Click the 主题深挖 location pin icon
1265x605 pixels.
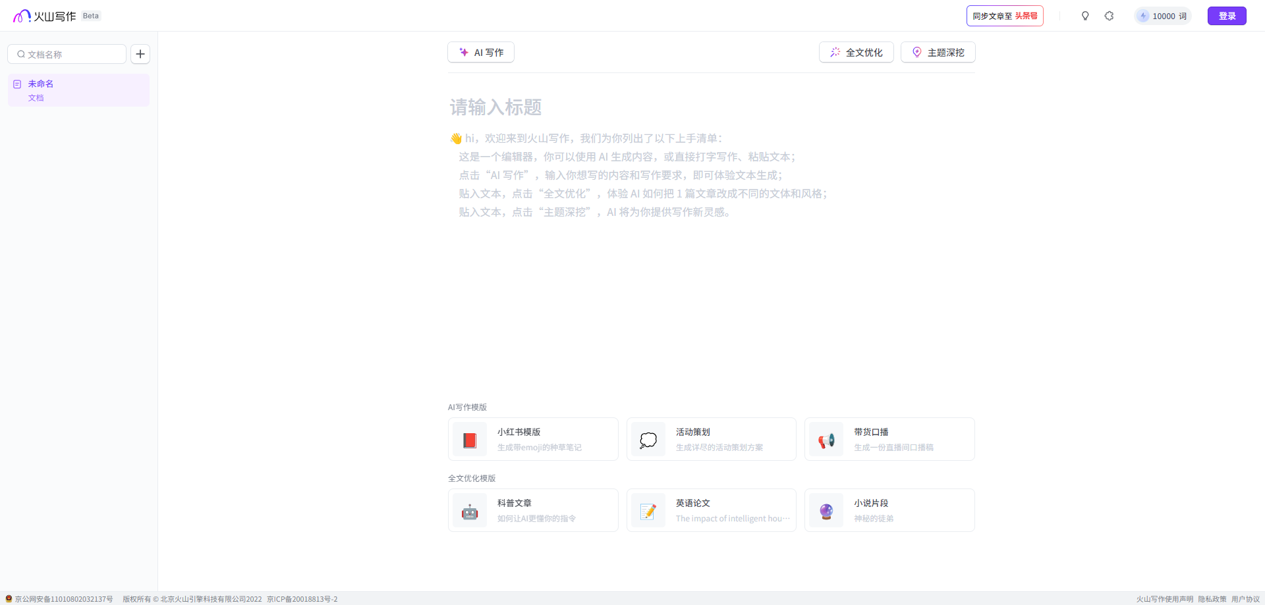(x=917, y=52)
